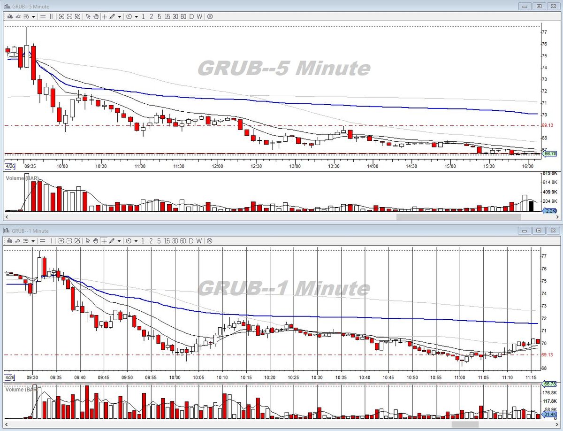Select the arrow pointer tool in 5 Minute toolbar

pos(88,16)
